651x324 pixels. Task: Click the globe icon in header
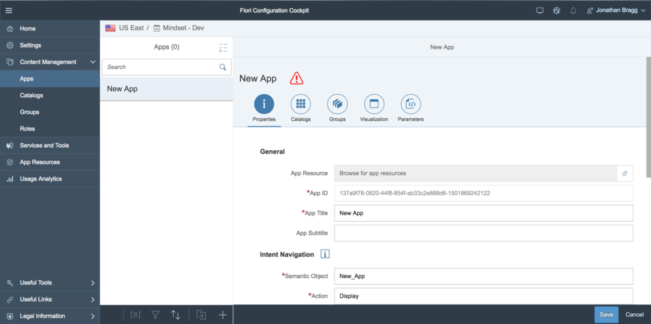(x=557, y=10)
